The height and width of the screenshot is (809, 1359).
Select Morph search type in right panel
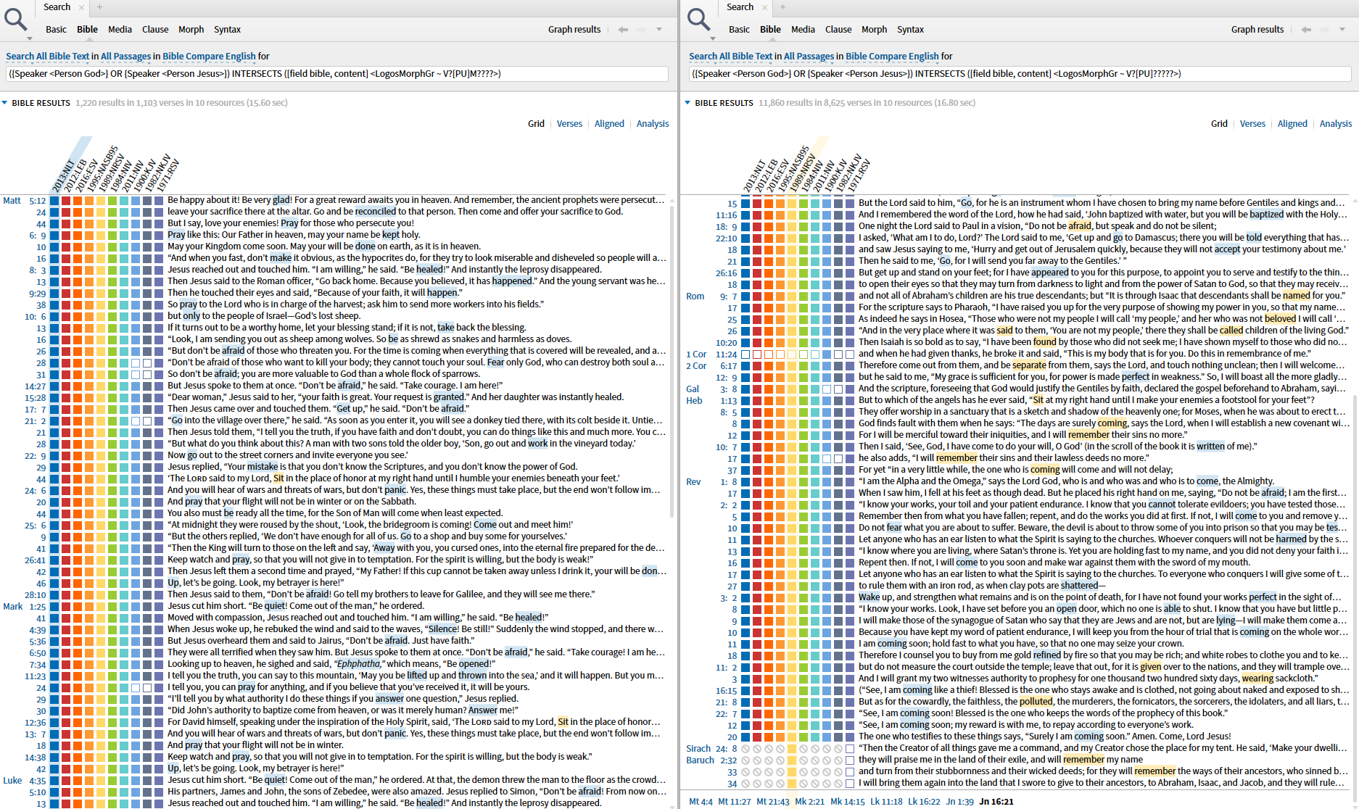(874, 30)
